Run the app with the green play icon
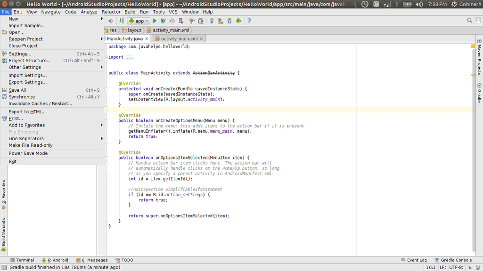The height and width of the screenshot is (271, 483). [155, 21]
